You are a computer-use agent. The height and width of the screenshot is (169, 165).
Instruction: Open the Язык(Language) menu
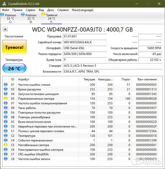[x=82, y=10]
